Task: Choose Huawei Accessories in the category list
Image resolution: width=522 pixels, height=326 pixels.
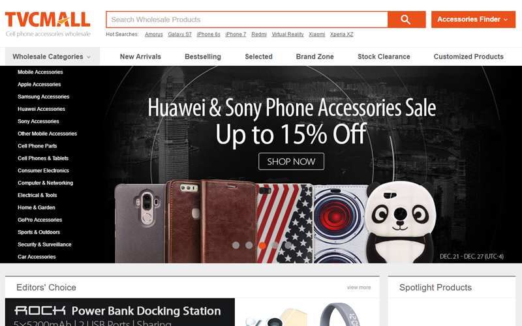Action: click(41, 109)
